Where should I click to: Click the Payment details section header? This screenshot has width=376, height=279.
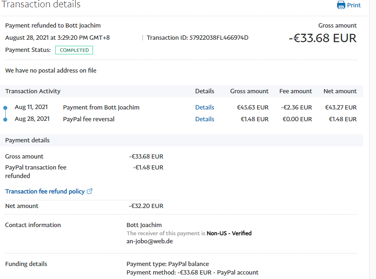click(x=27, y=140)
